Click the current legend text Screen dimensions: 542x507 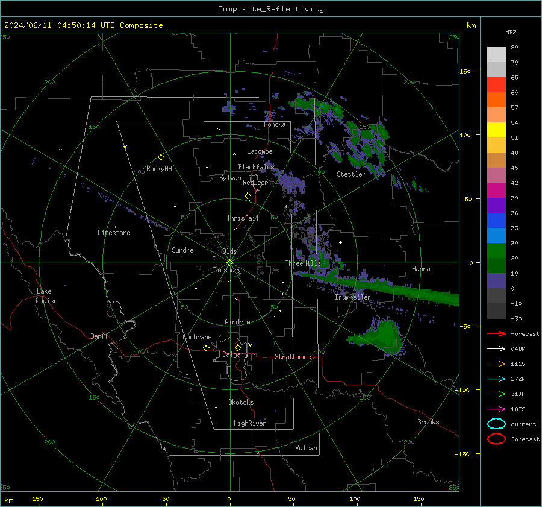tap(523, 424)
